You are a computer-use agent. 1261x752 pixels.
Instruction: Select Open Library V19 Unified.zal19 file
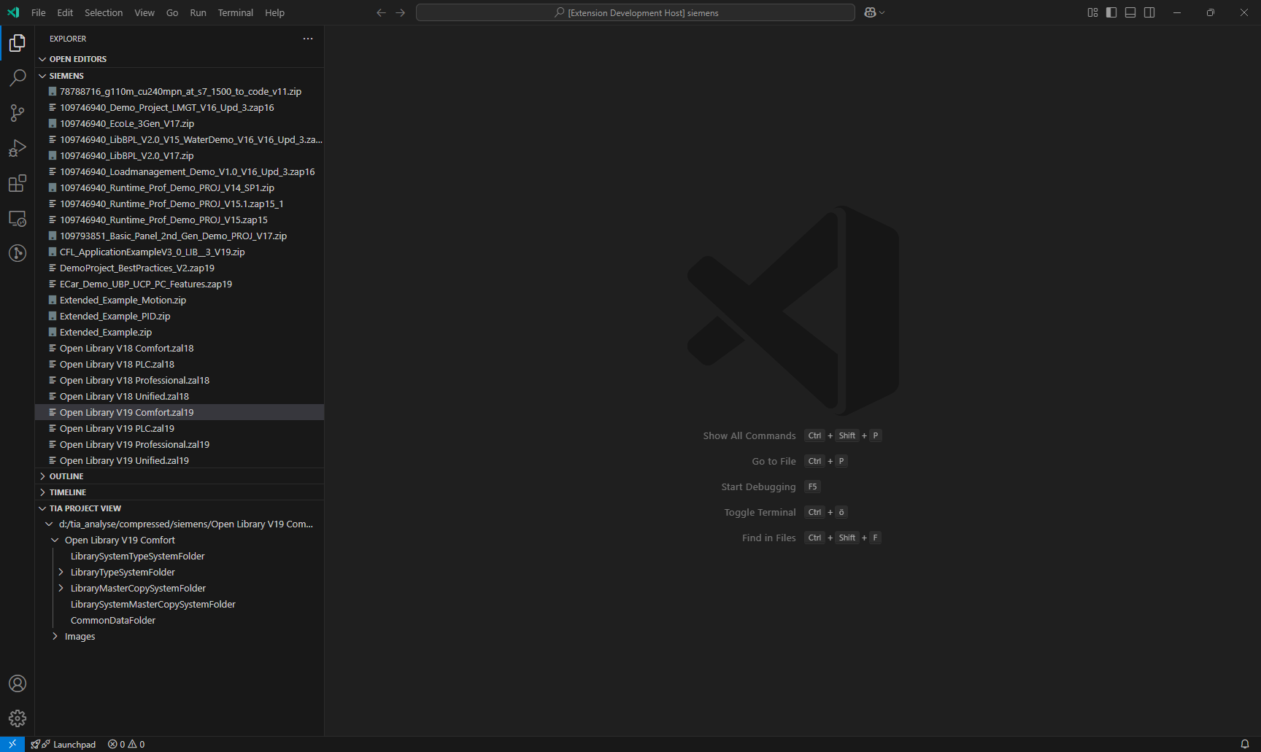180,460
